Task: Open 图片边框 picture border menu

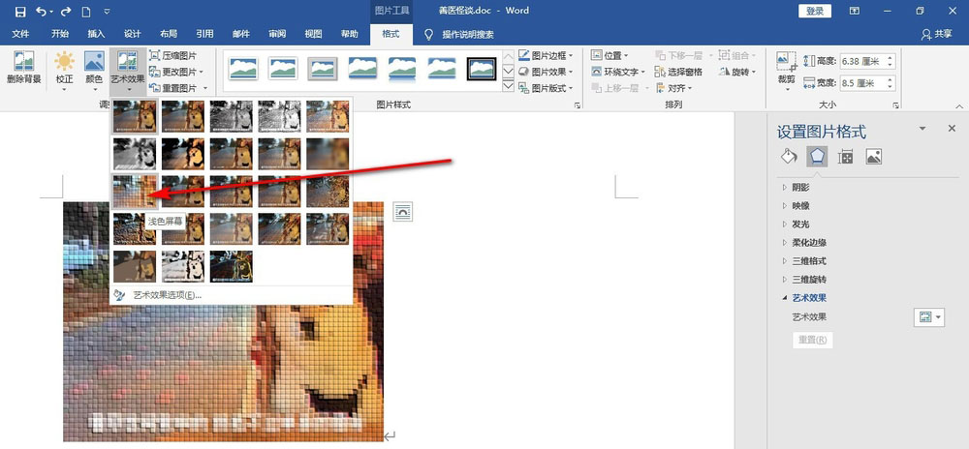Action: point(547,55)
